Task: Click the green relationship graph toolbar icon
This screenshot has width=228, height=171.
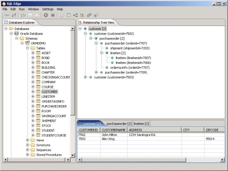Action: tap(76, 15)
